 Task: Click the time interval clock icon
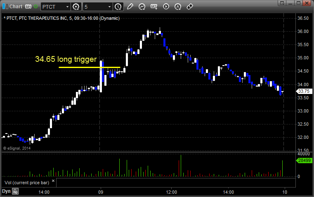118,7
